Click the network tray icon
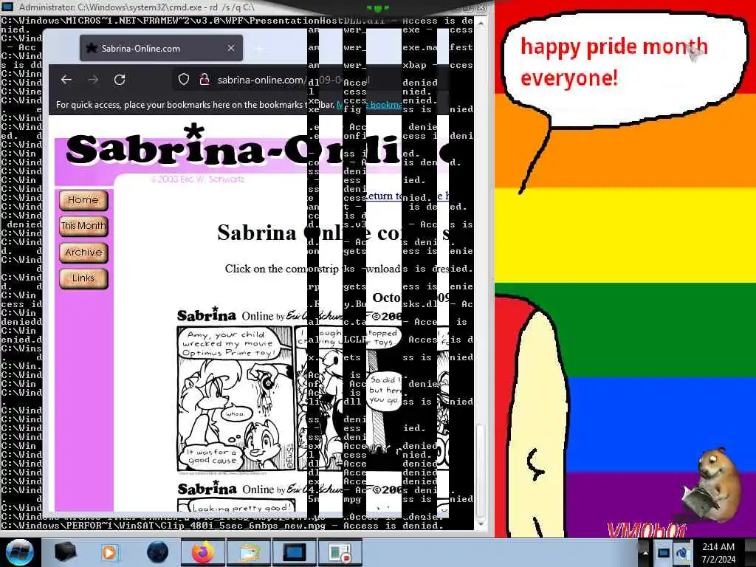Viewport: 756px width, 567px height. coord(682,553)
